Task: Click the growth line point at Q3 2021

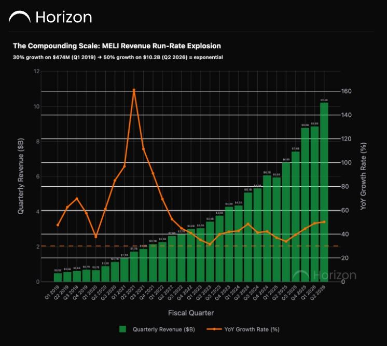Action: click(x=143, y=149)
